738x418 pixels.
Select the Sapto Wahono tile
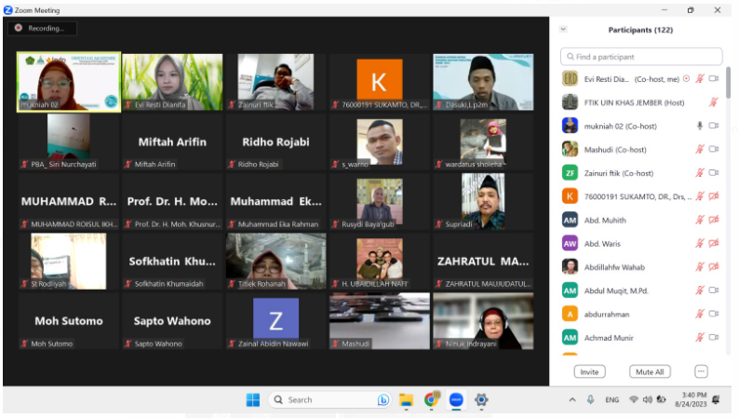(x=172, y=321)
